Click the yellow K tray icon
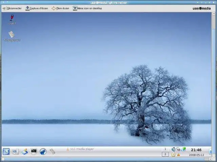217x162 pixels. [173, 155]
